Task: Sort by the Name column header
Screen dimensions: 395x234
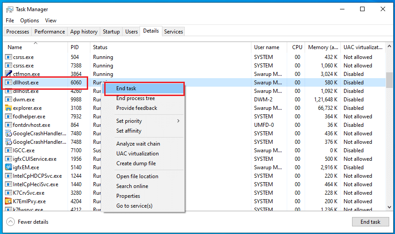Action: pos(35,47)
